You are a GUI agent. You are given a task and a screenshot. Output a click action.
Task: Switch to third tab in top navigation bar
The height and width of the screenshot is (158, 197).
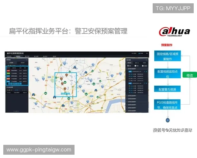click(27, 56)
